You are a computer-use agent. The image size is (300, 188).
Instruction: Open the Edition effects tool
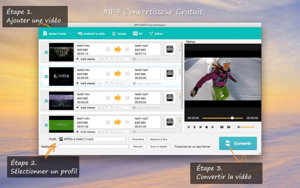[156, 33]
